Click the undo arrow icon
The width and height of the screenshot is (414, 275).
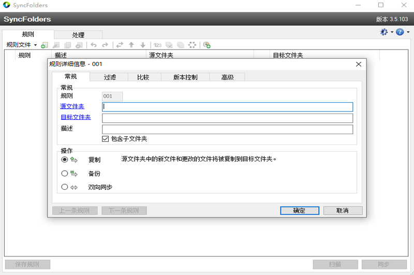pos(94,45)
